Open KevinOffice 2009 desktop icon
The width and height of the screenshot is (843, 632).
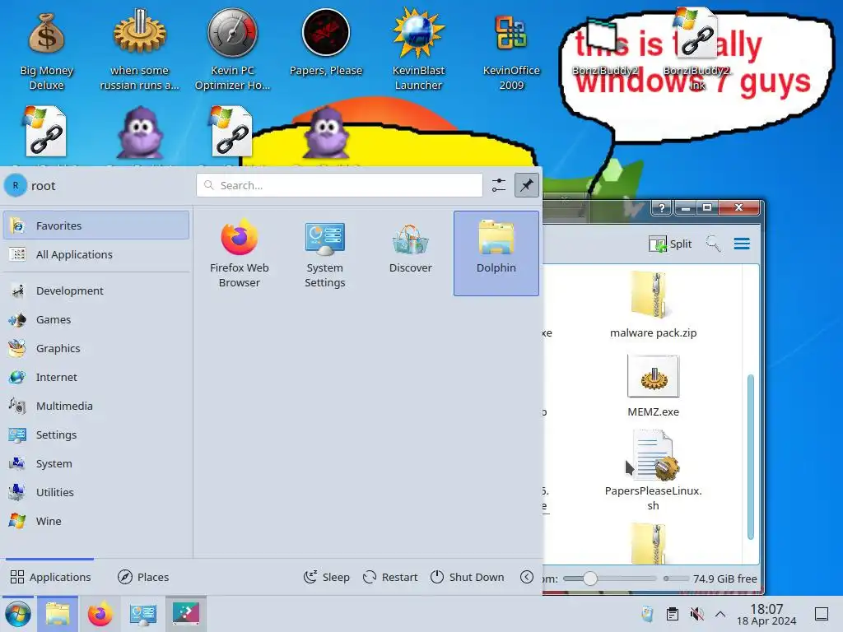click(x=511, y=50)
